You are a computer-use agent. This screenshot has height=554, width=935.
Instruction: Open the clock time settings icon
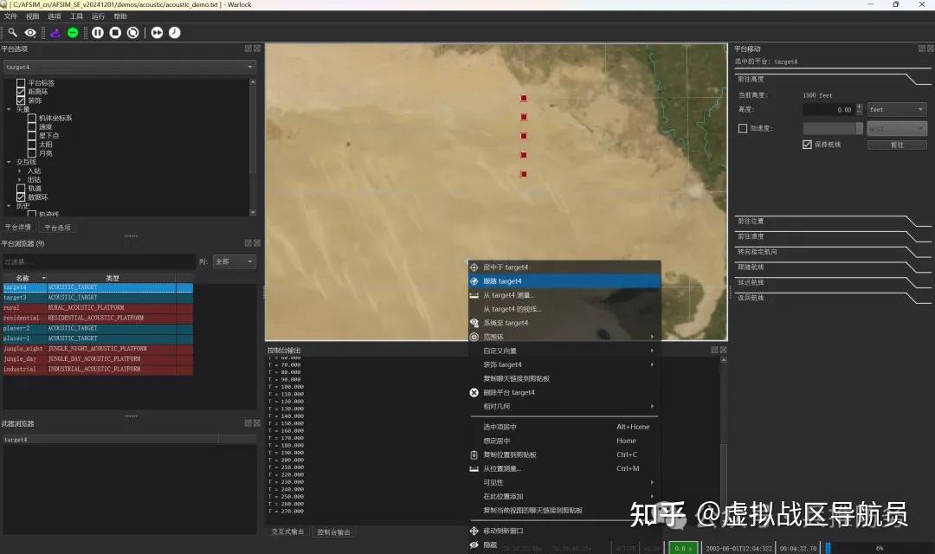click(174, 32)
